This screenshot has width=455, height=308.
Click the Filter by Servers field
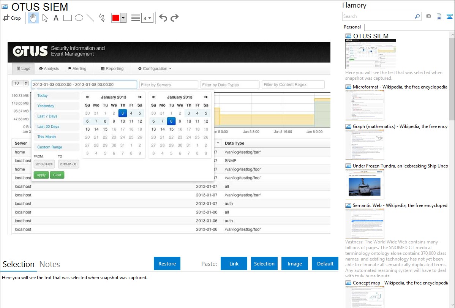click(x=169, y=85)
